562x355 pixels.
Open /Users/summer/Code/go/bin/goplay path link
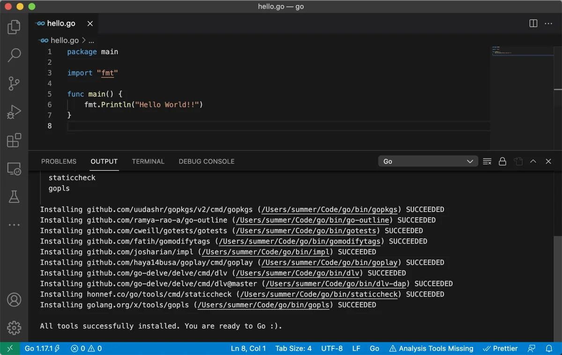pyautogui.click(x=329, y=262)
